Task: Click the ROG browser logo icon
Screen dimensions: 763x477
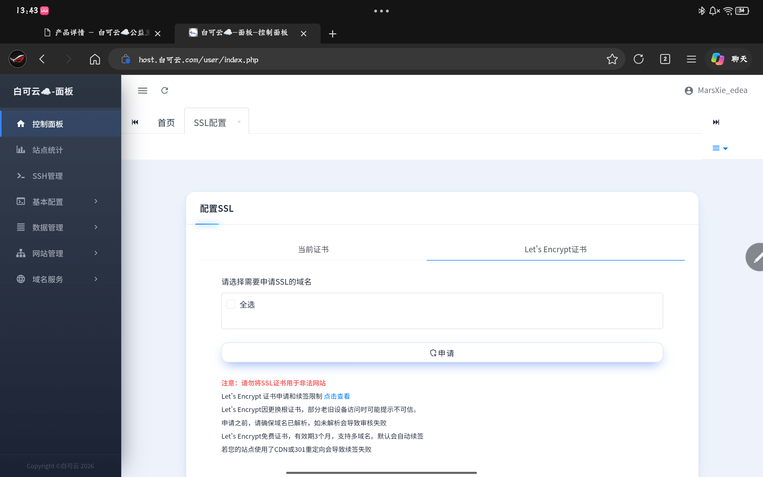Action: pyautogui.click(x=18, y=59)
